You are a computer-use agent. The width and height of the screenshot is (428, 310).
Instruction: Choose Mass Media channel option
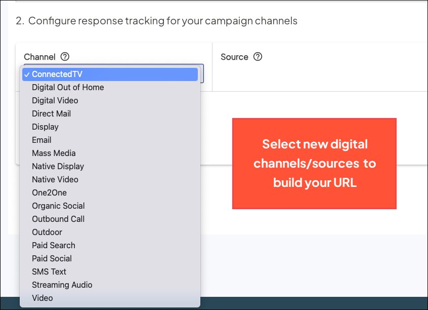coord(54,153)
